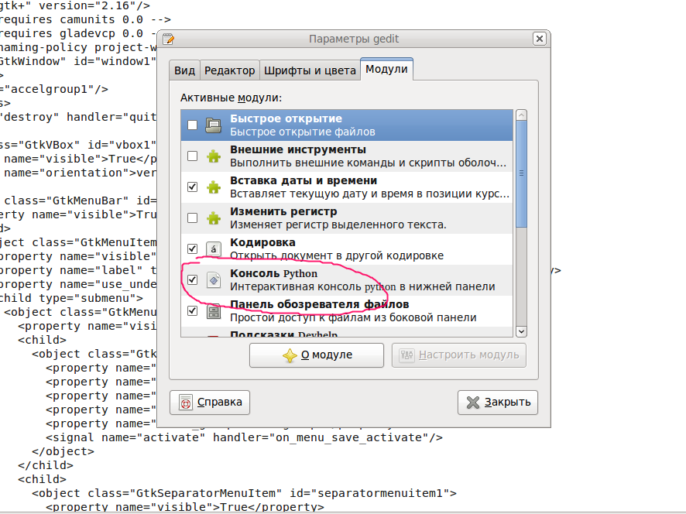
Task: Click the Внешние инструменты plugin puzzle icon
Action: click(x=214, y=156)
